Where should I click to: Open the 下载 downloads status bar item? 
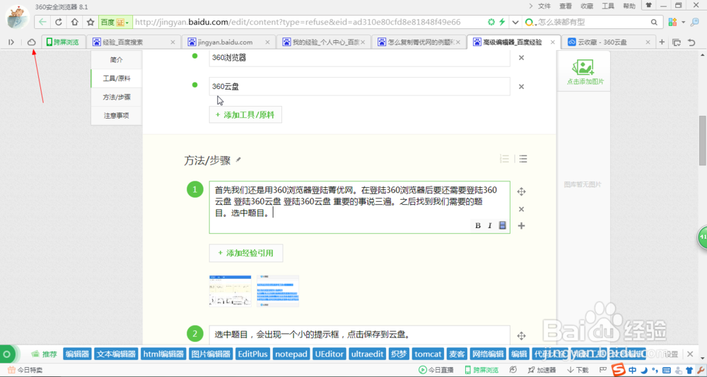point(578,370)
